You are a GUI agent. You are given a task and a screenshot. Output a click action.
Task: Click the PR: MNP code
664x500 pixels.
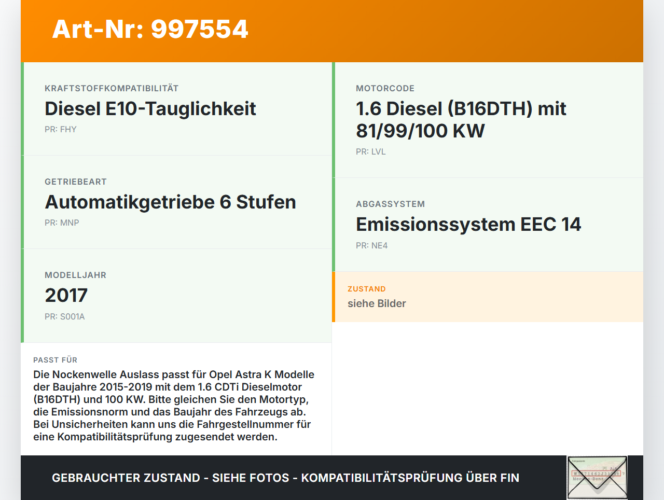pyautogui.click(x=62, y=223)
